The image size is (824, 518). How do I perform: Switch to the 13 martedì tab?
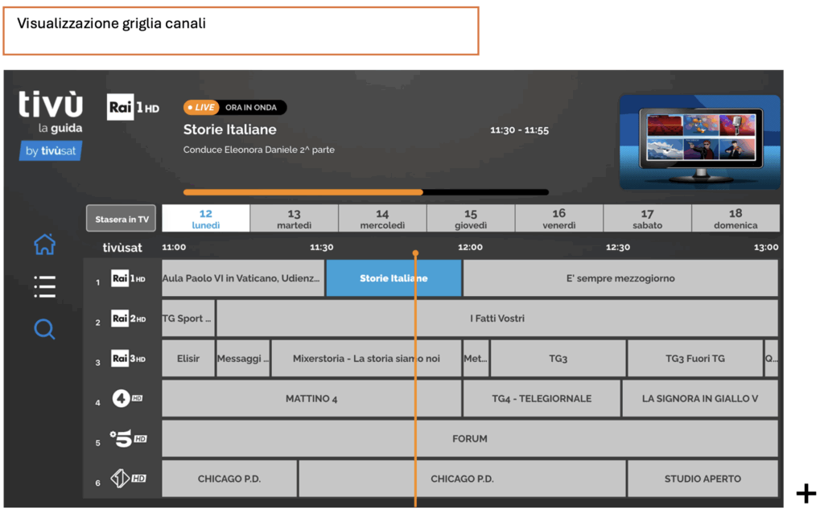click(294, 219)
